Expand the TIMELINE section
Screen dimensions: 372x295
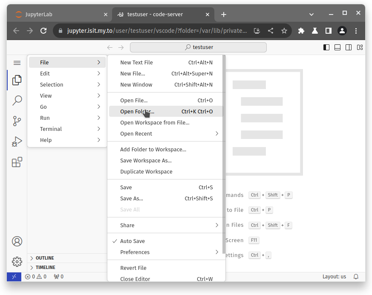click(x=45, y=268)
